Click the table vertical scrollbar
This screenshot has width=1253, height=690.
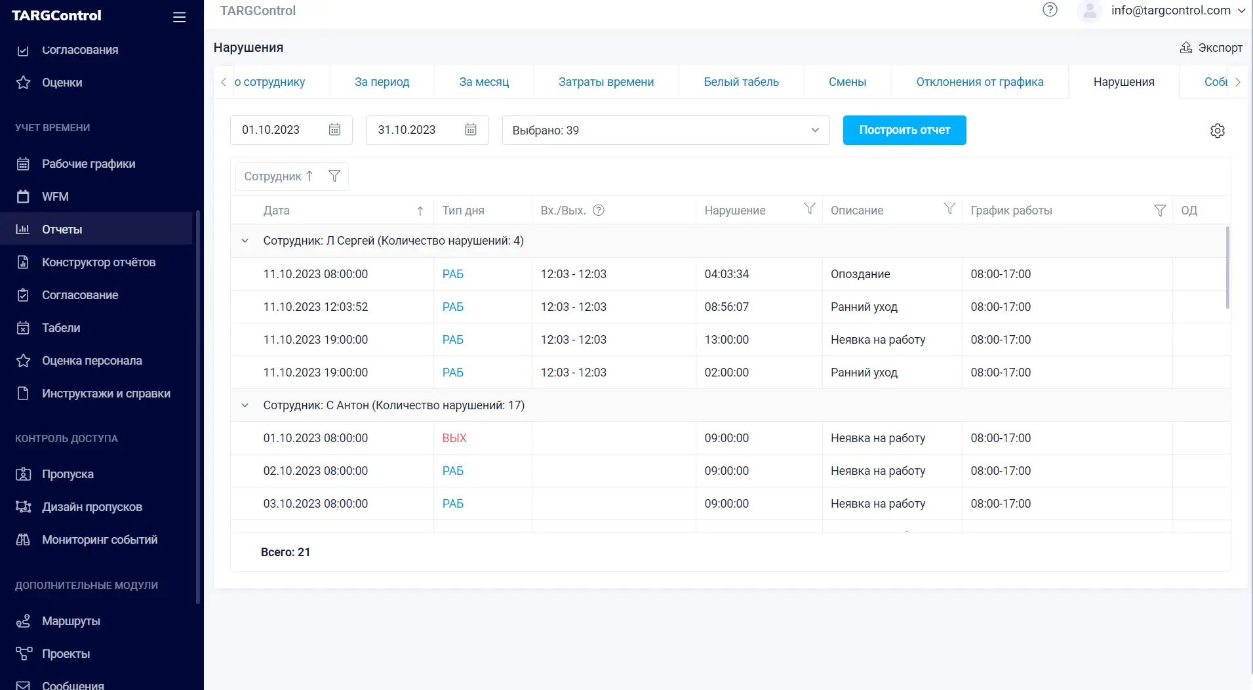[1227, 268]
